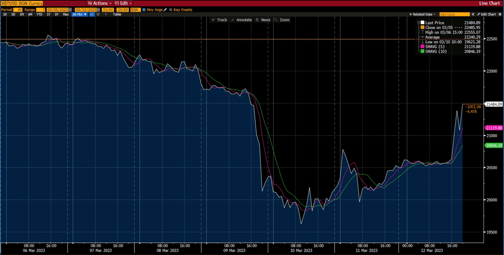Toggle the Mov Avgs checkbox
Viewport: 504px width, 255px height.
point(144,10)
